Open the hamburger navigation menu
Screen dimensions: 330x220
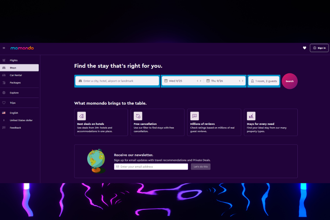[4, 48]
